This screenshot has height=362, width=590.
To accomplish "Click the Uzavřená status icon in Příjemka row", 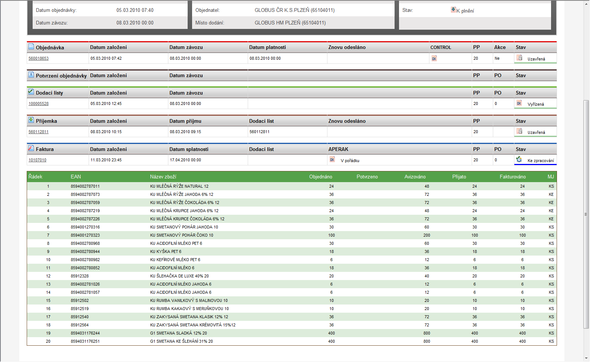I will pyautogui.click(x=520, y=131).
